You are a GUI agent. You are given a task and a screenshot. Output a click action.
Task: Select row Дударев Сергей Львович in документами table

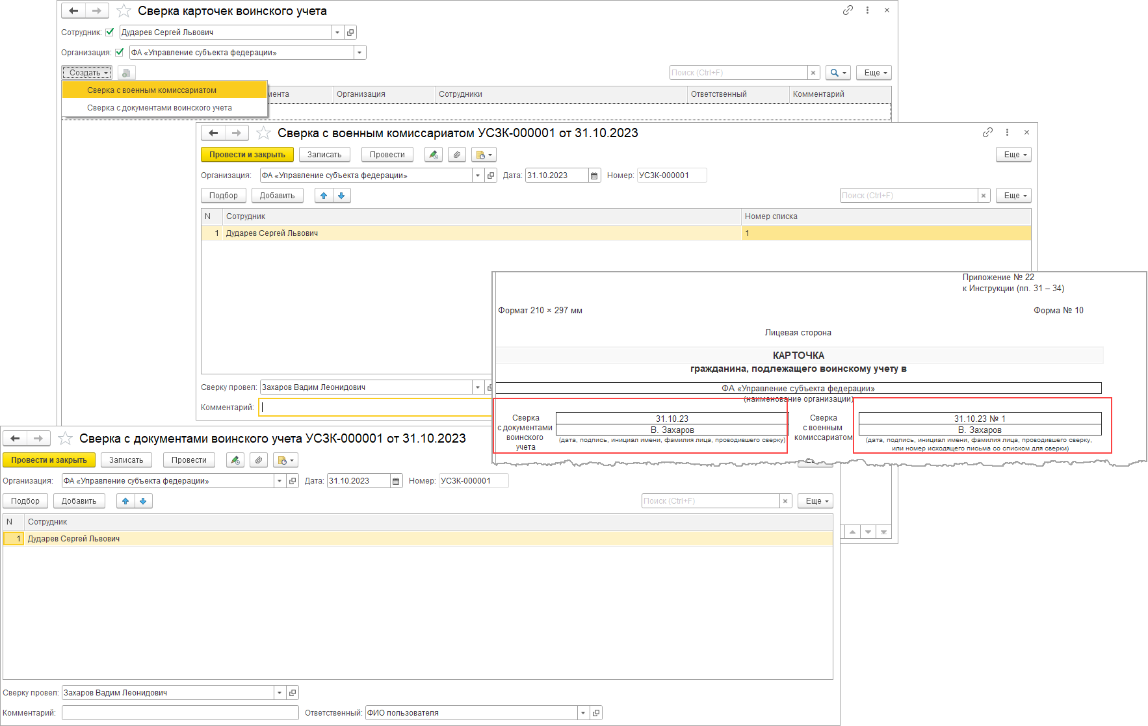tap(418, 539)
